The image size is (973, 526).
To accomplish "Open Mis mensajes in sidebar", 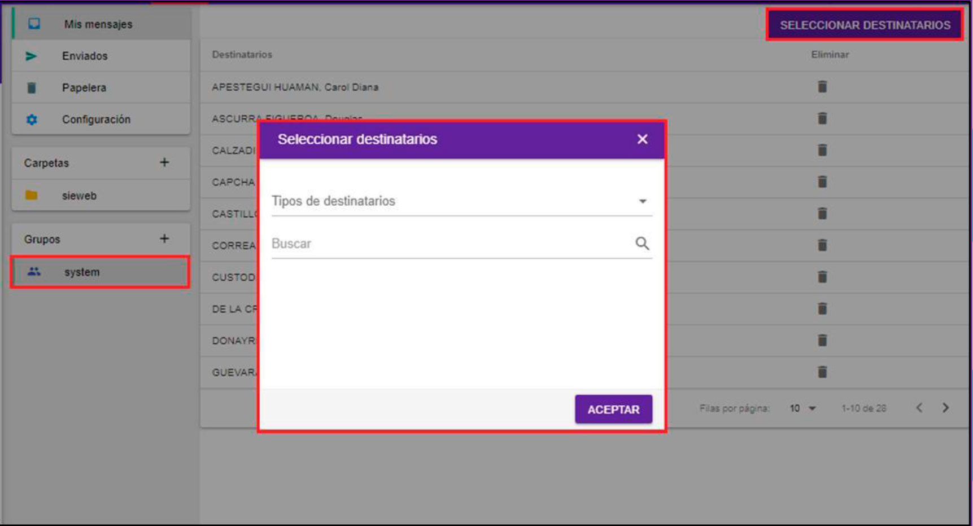I will [x=98, y=24].
